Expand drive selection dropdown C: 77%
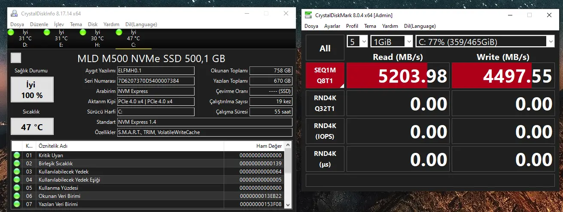Image resolution: width=563 pixels, height=212 pixels. [485, 42]
